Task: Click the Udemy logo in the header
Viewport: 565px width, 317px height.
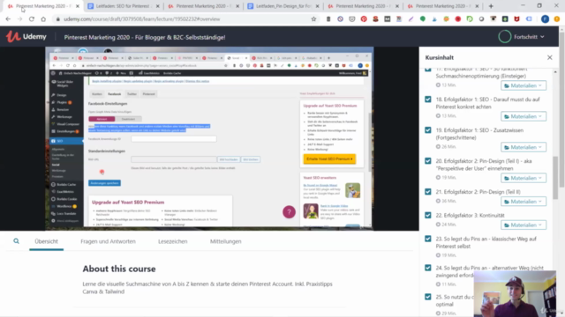Action: coord(26,36)
